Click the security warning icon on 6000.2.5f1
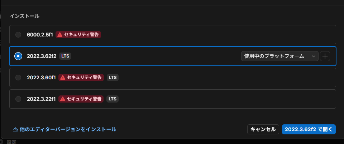The image size is (344, 144). coord(60,35)
